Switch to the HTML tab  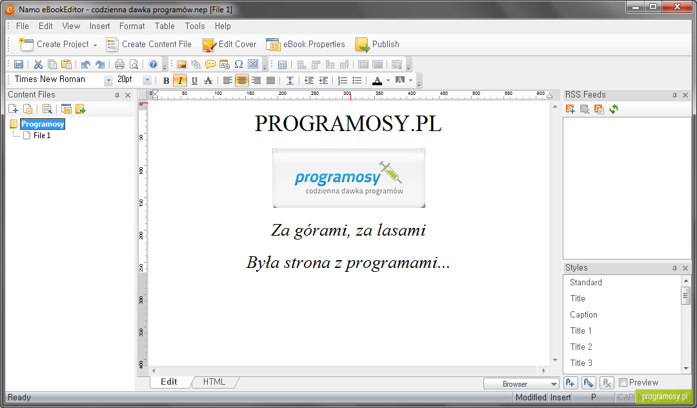click(x=214, y=382)
